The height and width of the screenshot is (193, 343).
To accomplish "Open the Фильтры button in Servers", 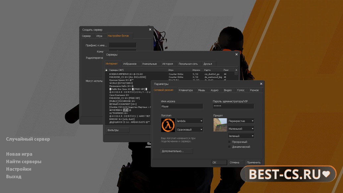I will pyautogui.click(x=118, y=130).
